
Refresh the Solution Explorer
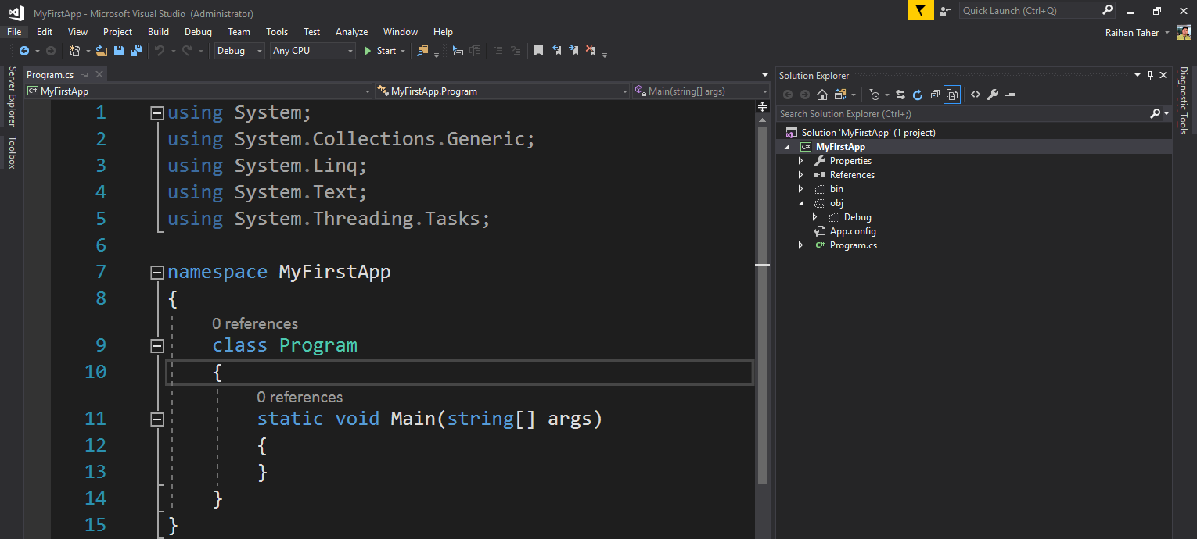(918, 95)
